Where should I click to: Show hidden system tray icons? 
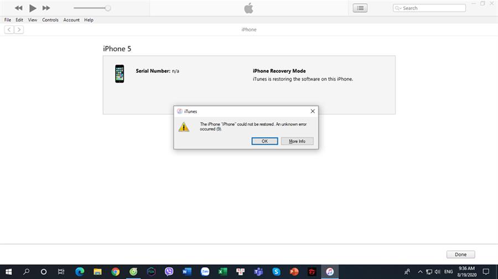point(420,272)
